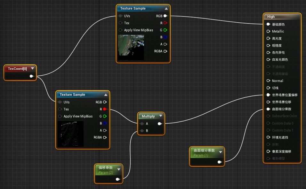This screenshot has height=189, width=306.
Task: Click RGBA output pin of lower Texture Sample
Action: point(105,137)
